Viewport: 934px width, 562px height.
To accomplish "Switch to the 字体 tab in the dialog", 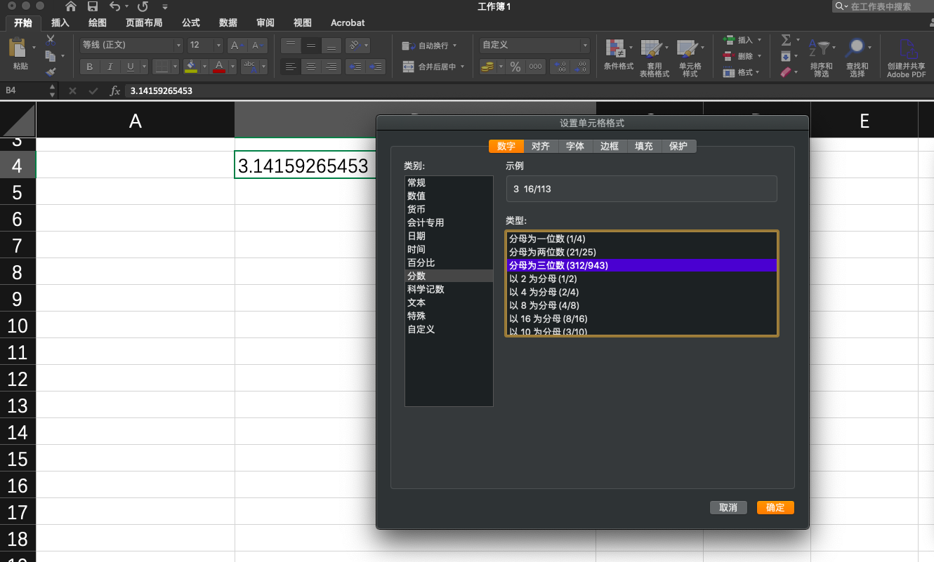I will click(575, 146).
